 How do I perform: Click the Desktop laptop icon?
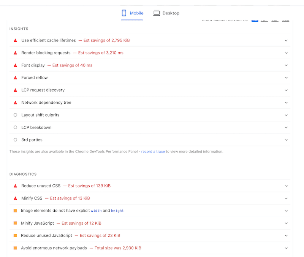[x=157, y=13]
